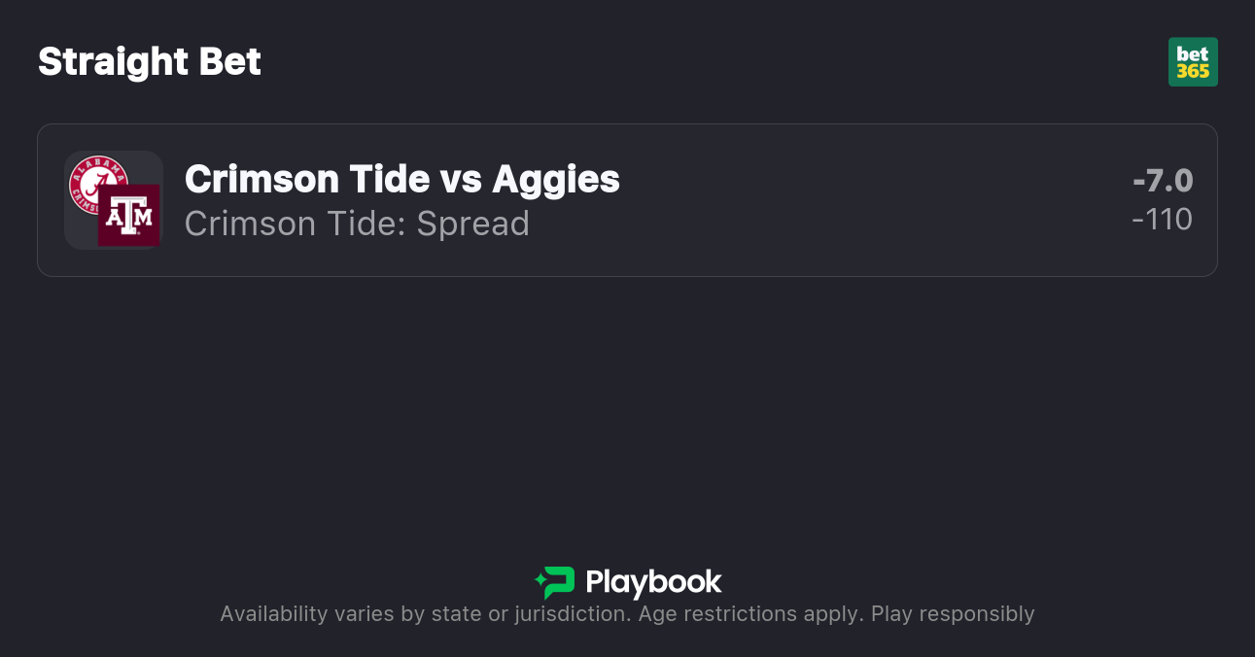Click the yellow 365 text in sportsbook logo

point(1193,71)
